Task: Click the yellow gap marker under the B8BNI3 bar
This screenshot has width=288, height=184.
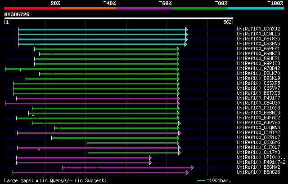Action: coord(33,115)
